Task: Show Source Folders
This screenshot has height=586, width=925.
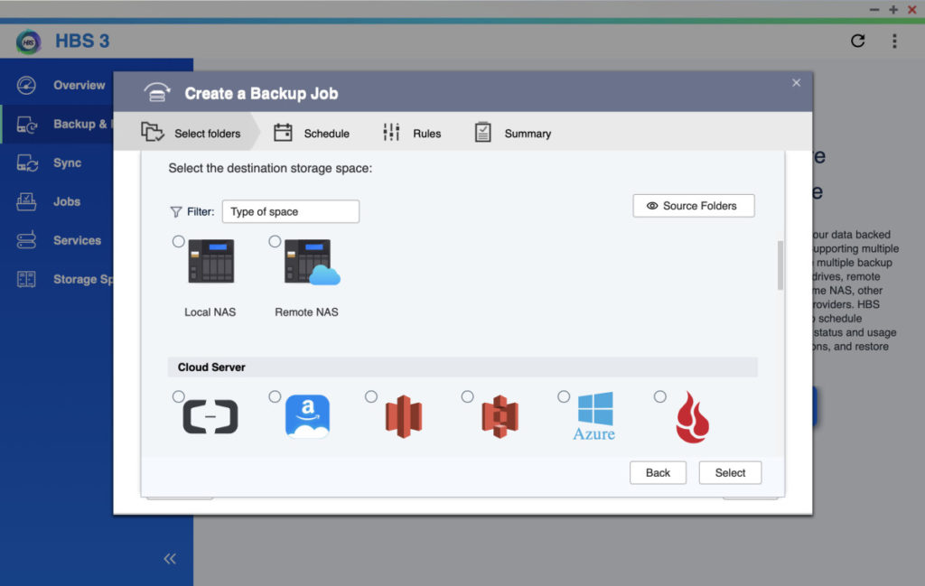Action: (x=693, y=206)
